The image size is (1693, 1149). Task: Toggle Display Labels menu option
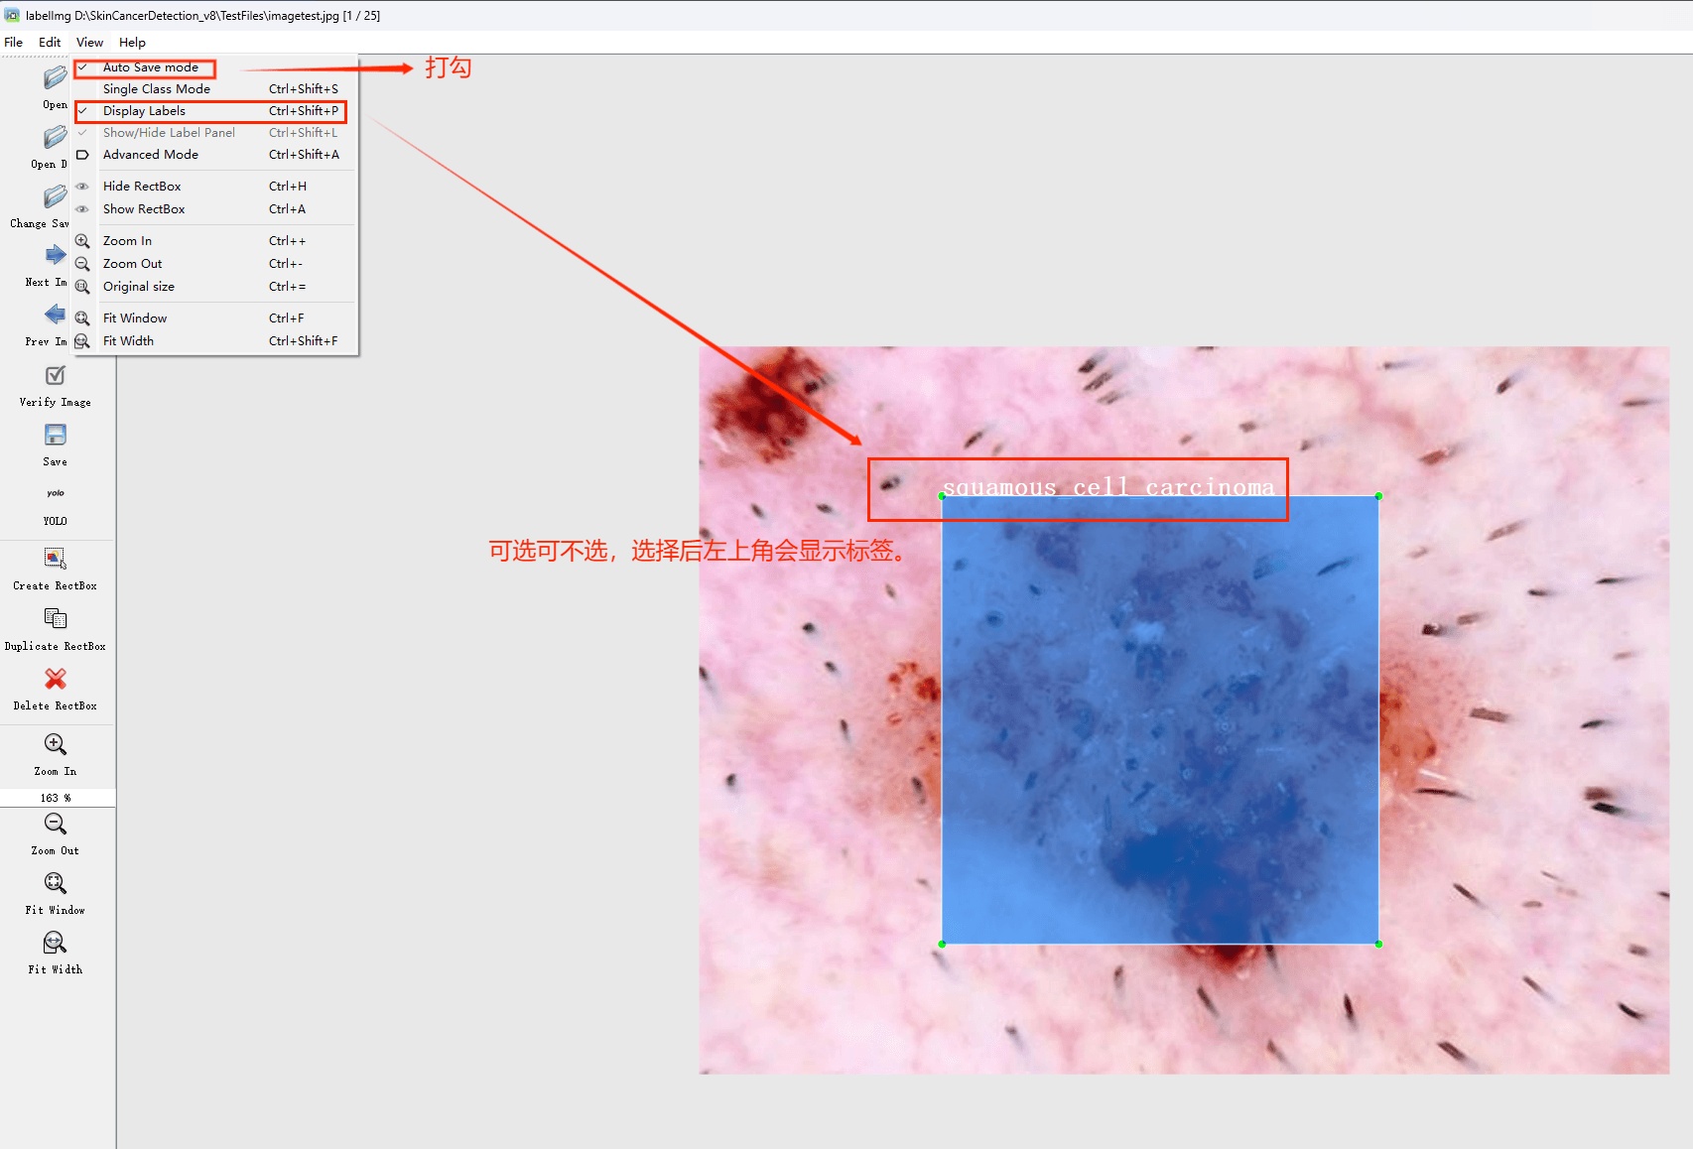point(215,111)
